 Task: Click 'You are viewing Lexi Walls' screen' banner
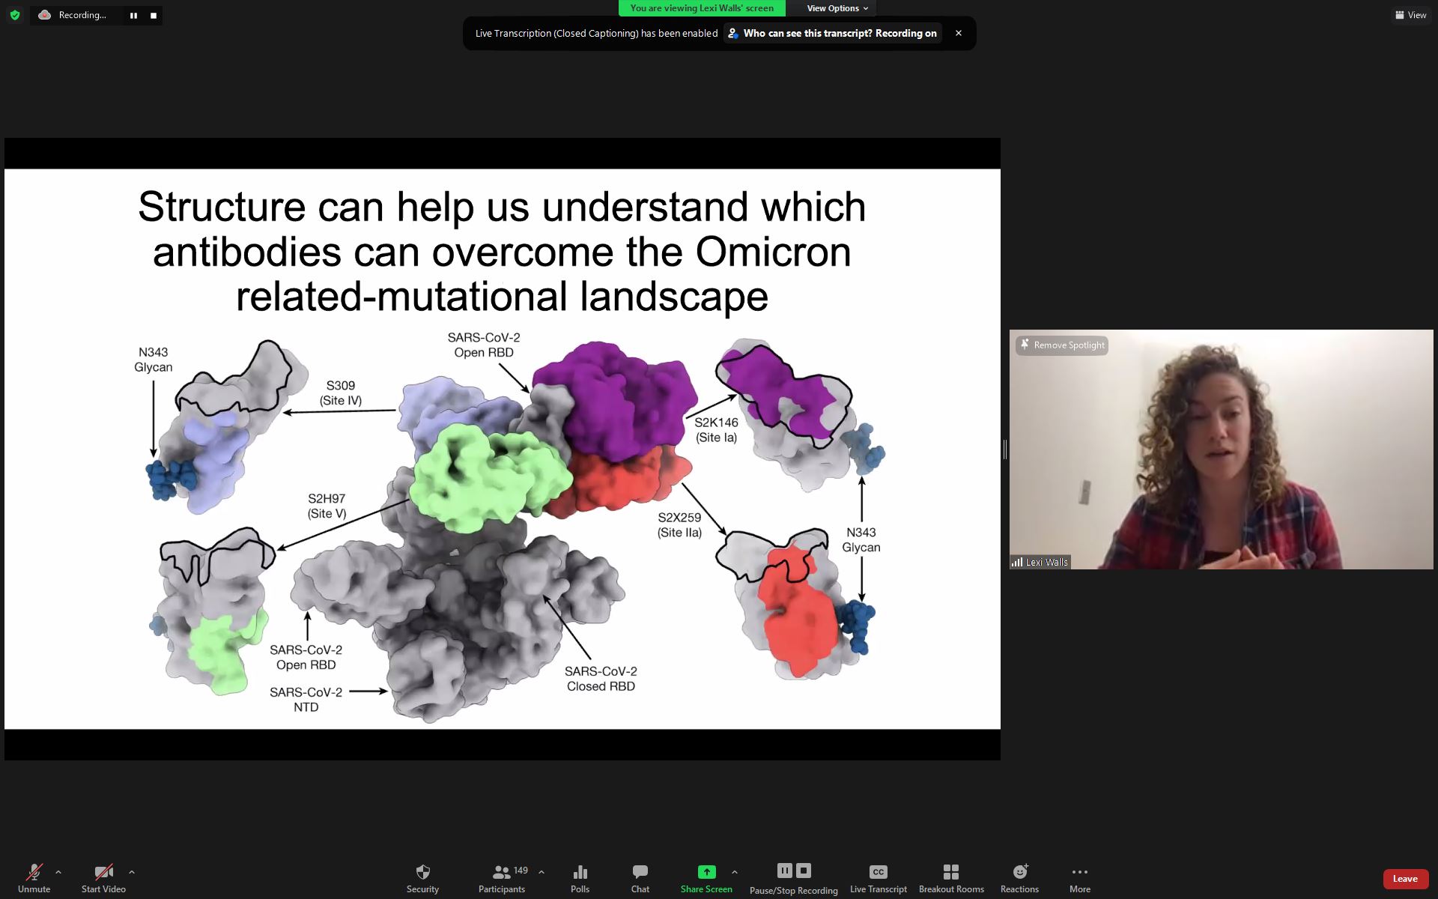702,8
